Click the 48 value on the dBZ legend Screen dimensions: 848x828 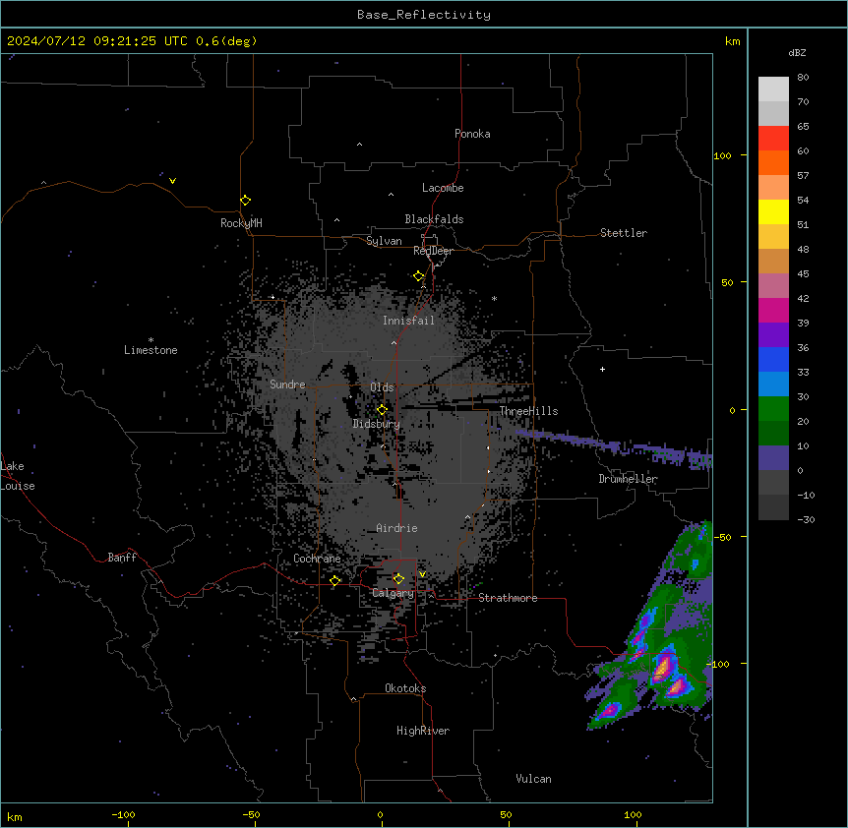pyautogui.click(x=803, y=249)
